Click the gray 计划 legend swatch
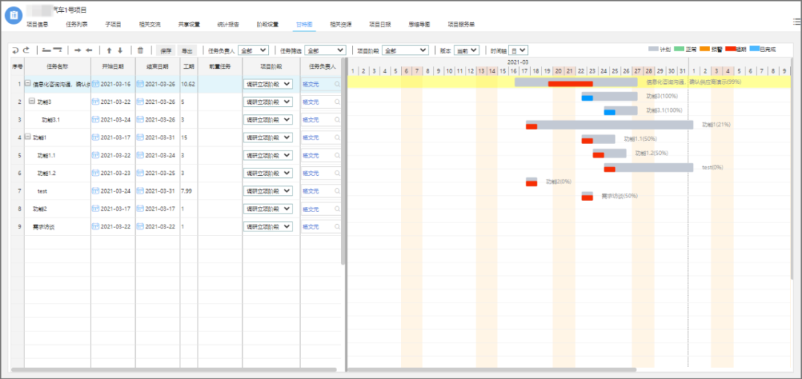802x379 pixels. tap(653, 49)
